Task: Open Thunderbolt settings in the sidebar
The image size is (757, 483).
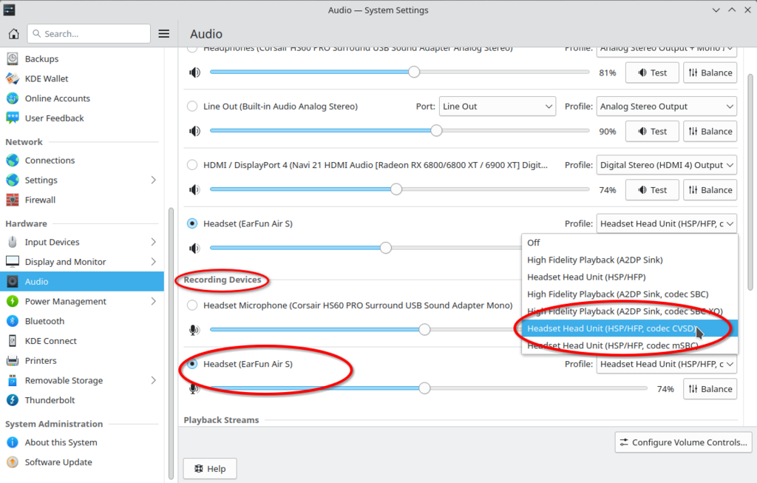Action: (50, 400)
